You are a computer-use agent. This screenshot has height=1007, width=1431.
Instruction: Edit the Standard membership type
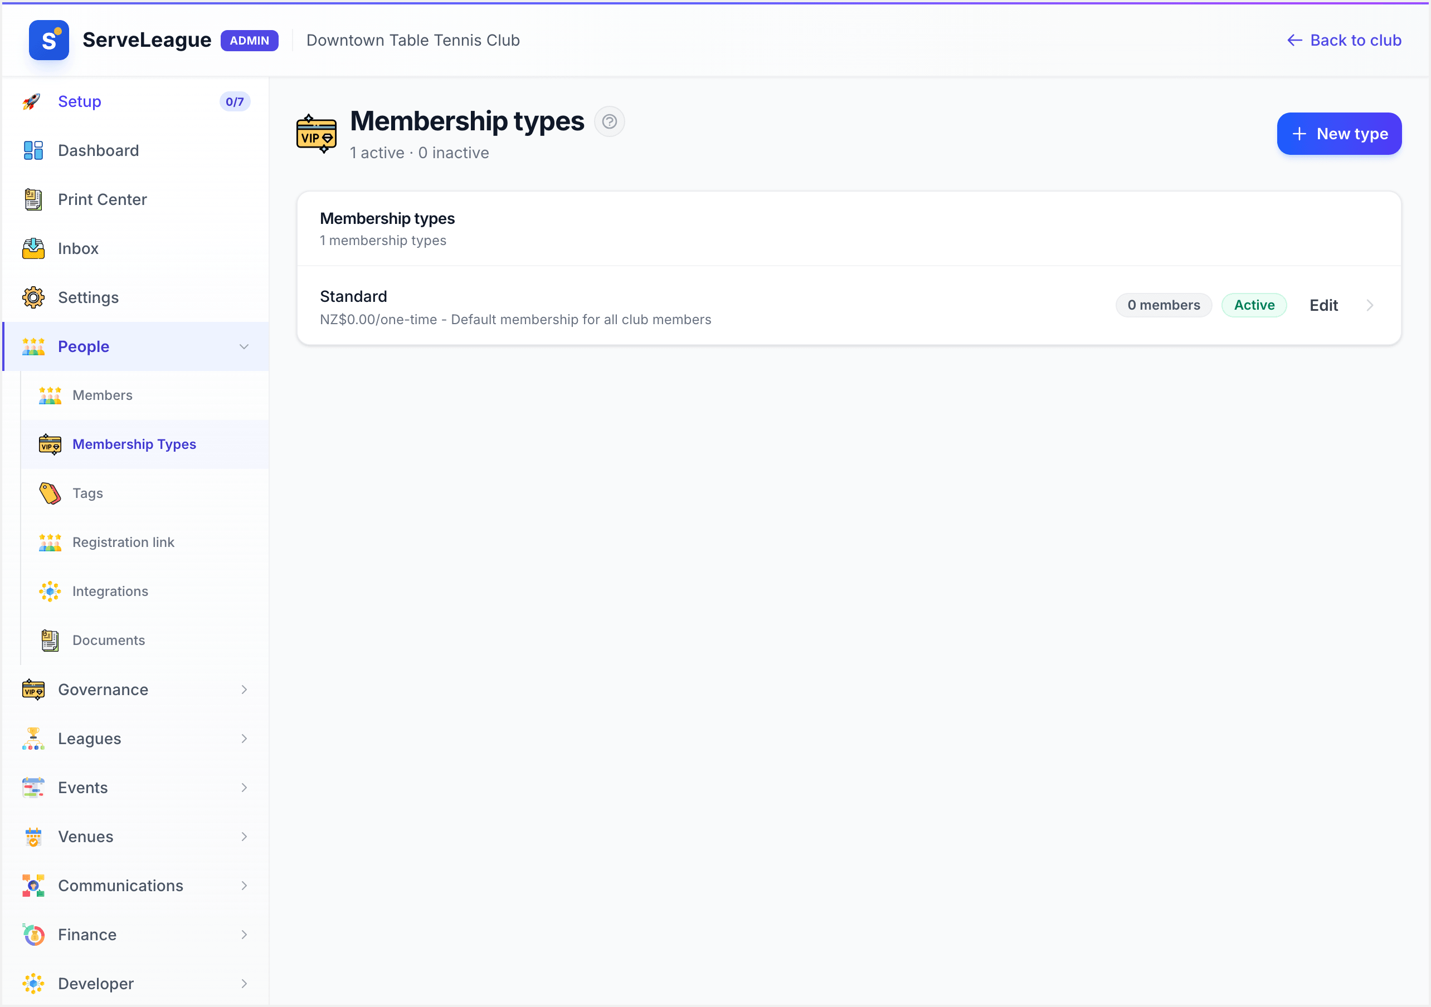(1323, 305)
